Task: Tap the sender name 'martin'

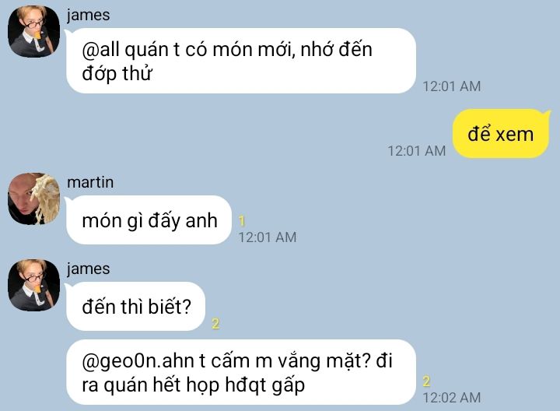Action: click(90, 182)
